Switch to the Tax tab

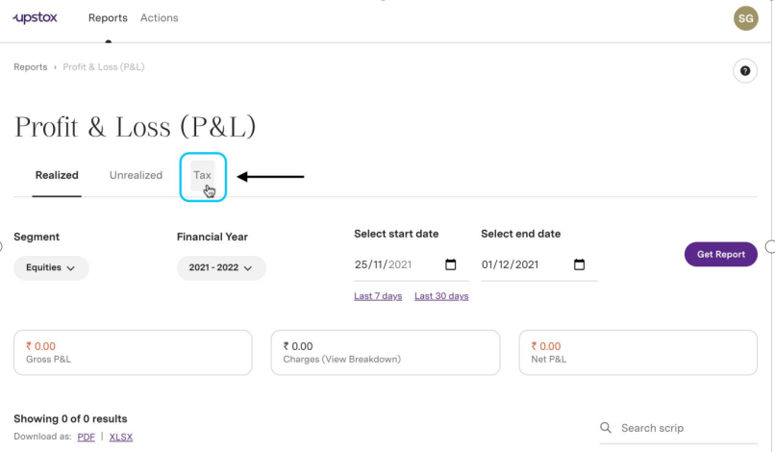(x=202, y=175)
